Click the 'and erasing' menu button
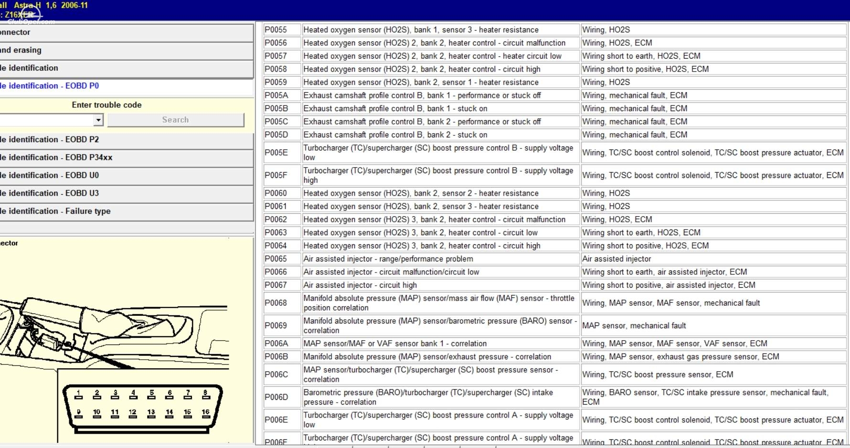The image size is (850, 448). click(127, 50)
